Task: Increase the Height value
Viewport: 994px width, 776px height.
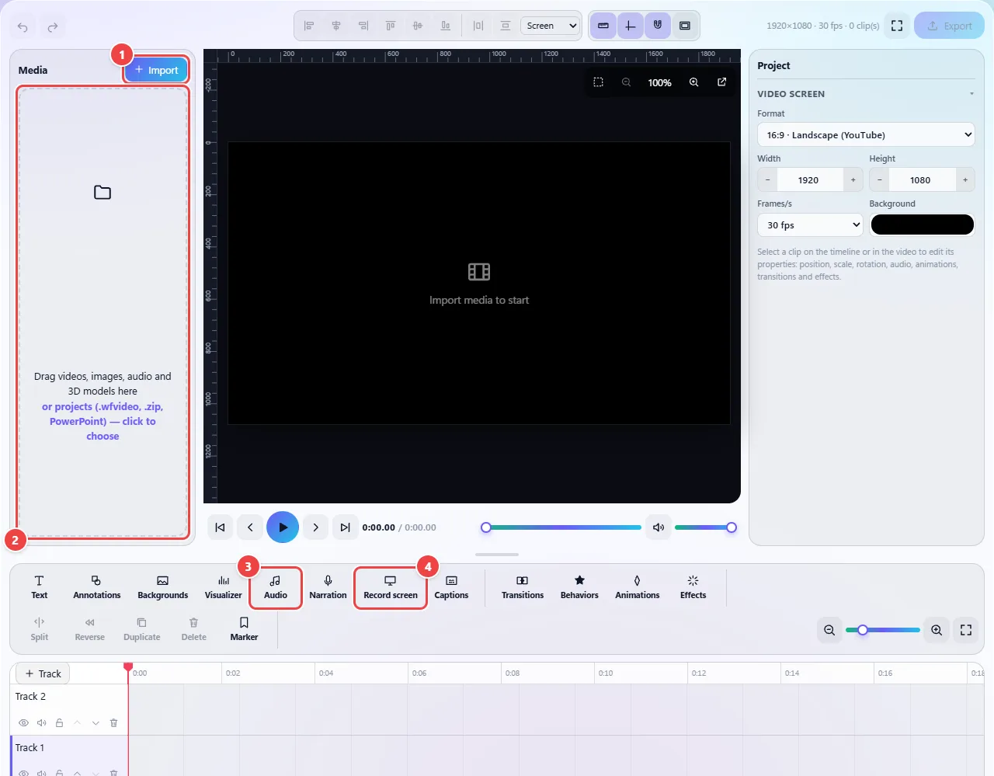Action: pos(965,180)
